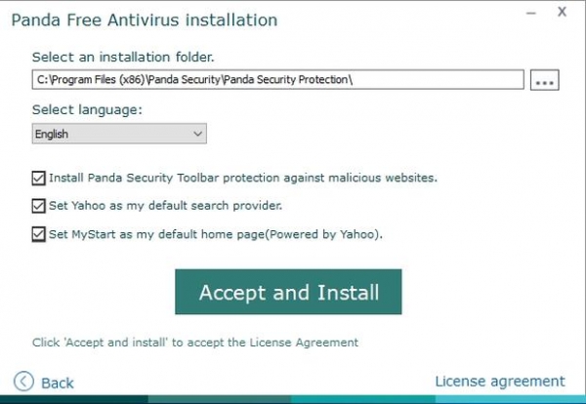Expand the language dropdown arrow
586x404 pixels.
(197, 134)
